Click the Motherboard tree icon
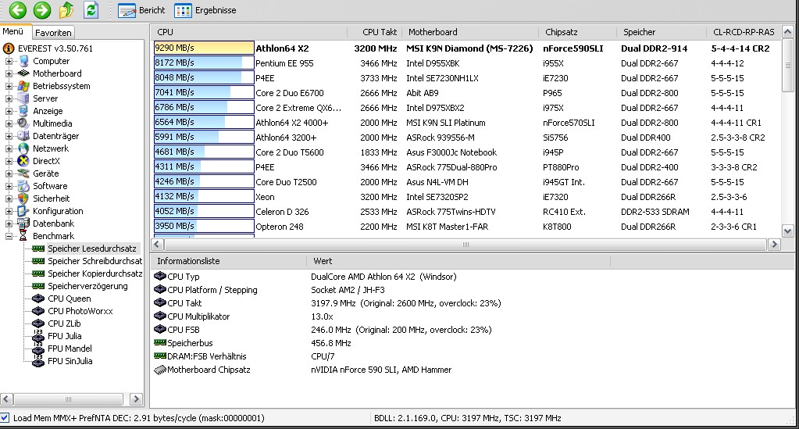Viewport: 799px width, 429px height. [23, 73]
